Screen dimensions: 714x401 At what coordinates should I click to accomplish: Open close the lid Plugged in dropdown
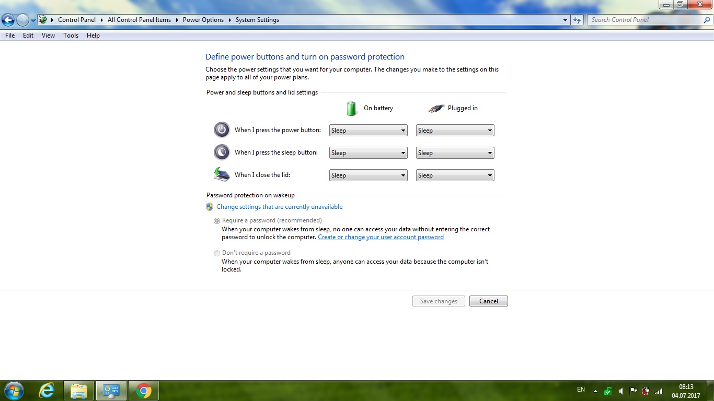pyautogui.click(x=455, y=175)
